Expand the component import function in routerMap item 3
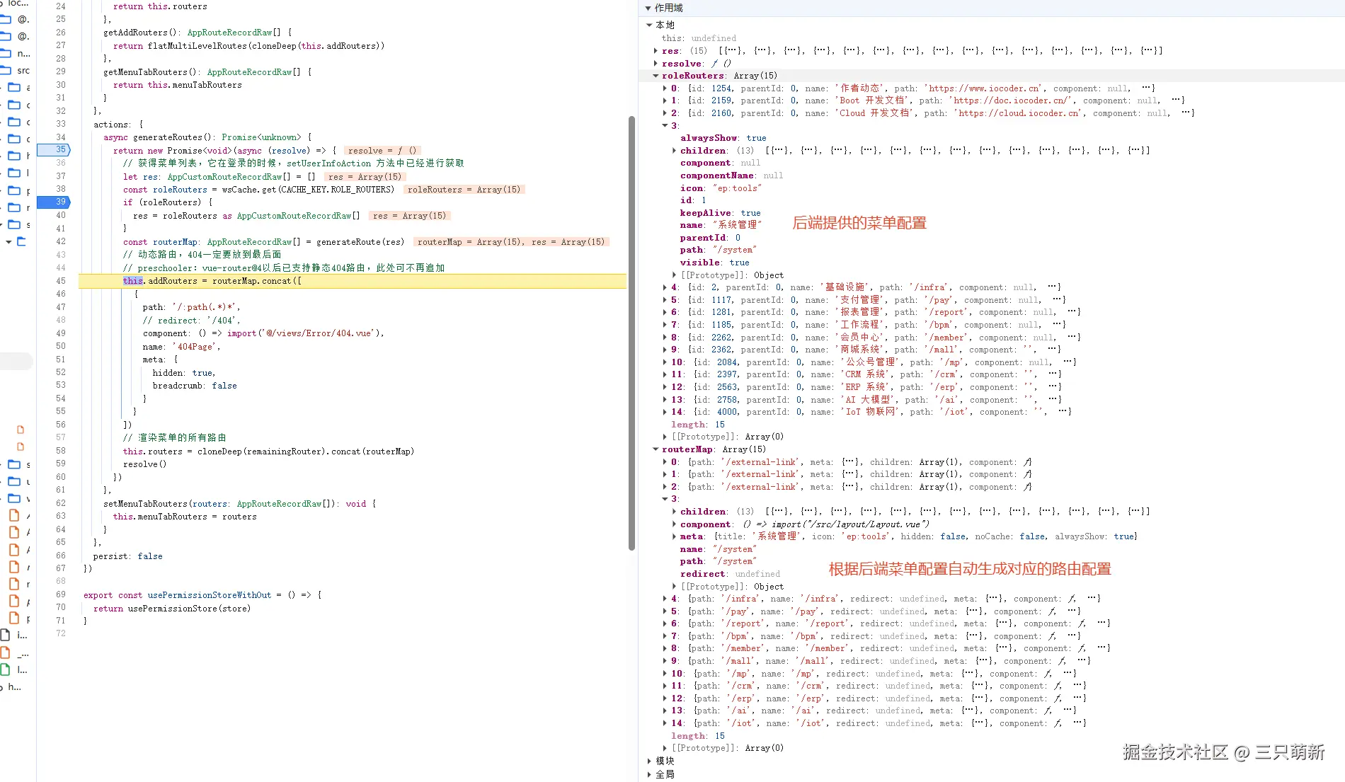 674,524
